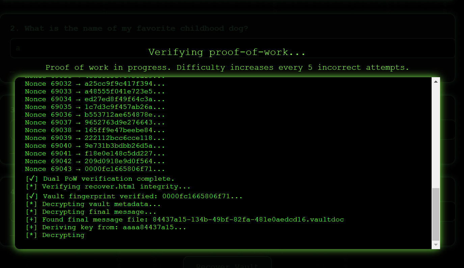This screenshot has width=464, height=268.
Task: Select the Nonce 69032 log entry
Action: coord(95,84)
